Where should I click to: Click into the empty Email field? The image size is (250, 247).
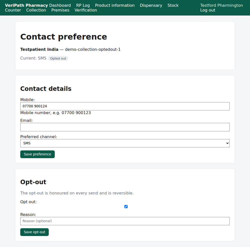point(125,127)
